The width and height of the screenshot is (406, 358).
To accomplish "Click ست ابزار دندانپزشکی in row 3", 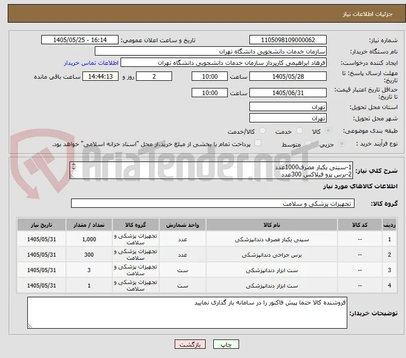I will click(272, 270).
